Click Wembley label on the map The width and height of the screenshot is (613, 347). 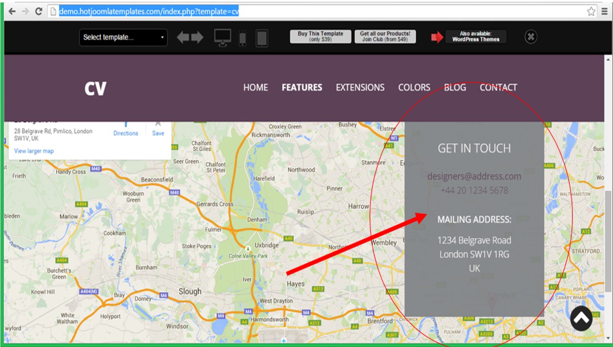[384, 243]
